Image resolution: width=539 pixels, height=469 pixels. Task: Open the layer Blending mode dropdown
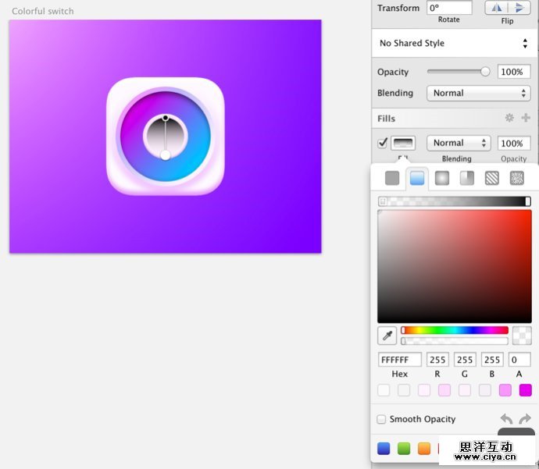[x=478, y=93]
